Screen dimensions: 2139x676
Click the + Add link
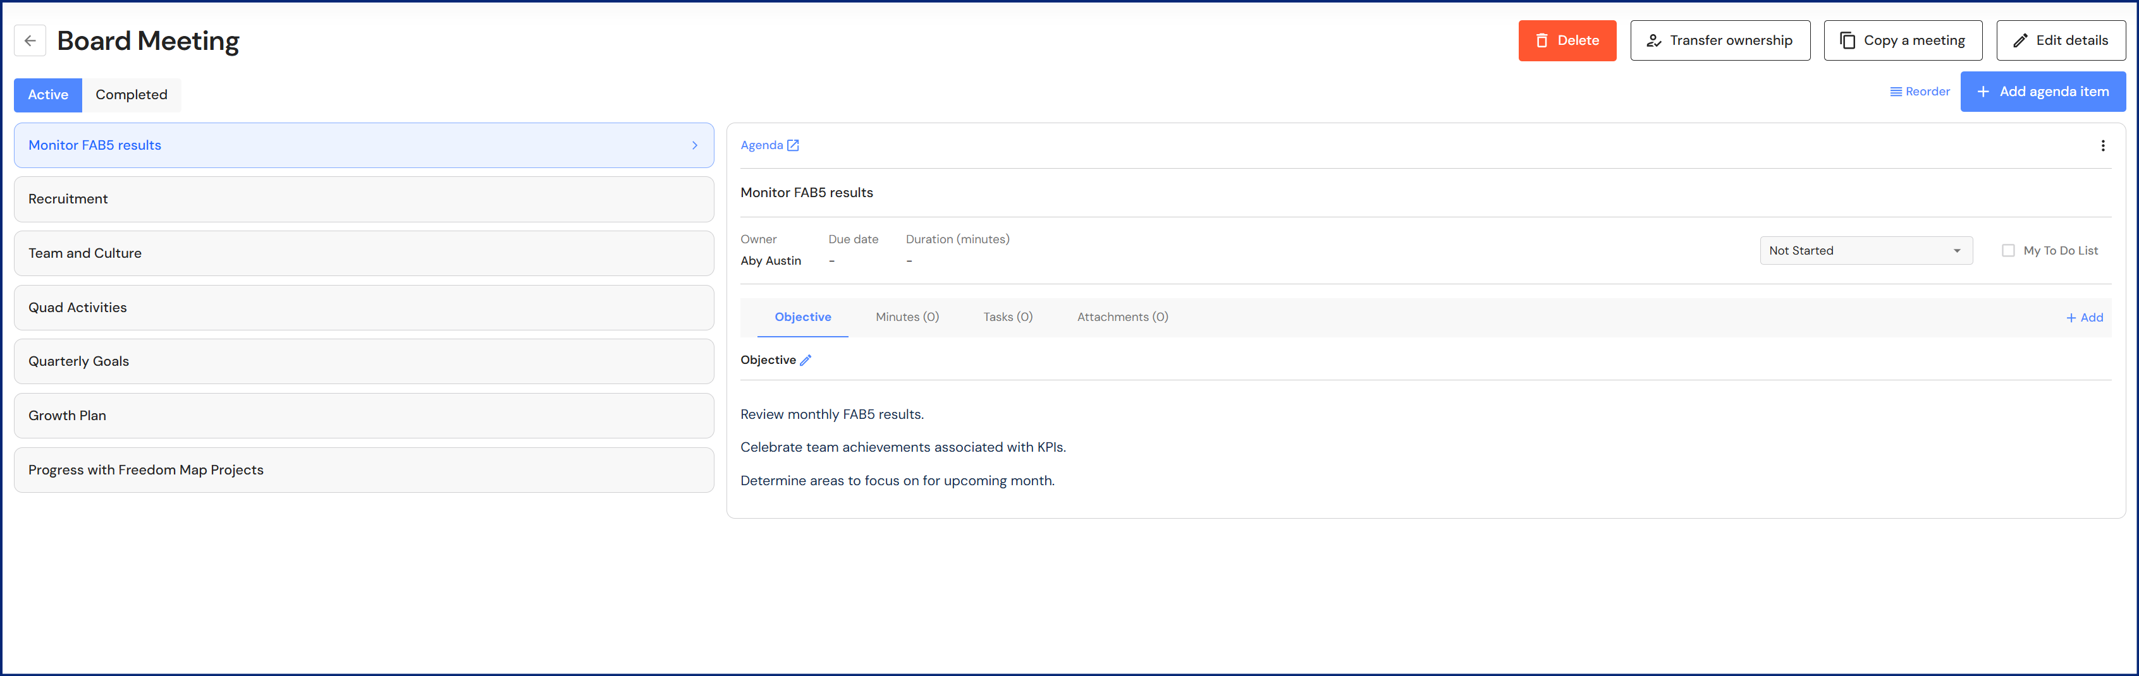coord(2084,318)
